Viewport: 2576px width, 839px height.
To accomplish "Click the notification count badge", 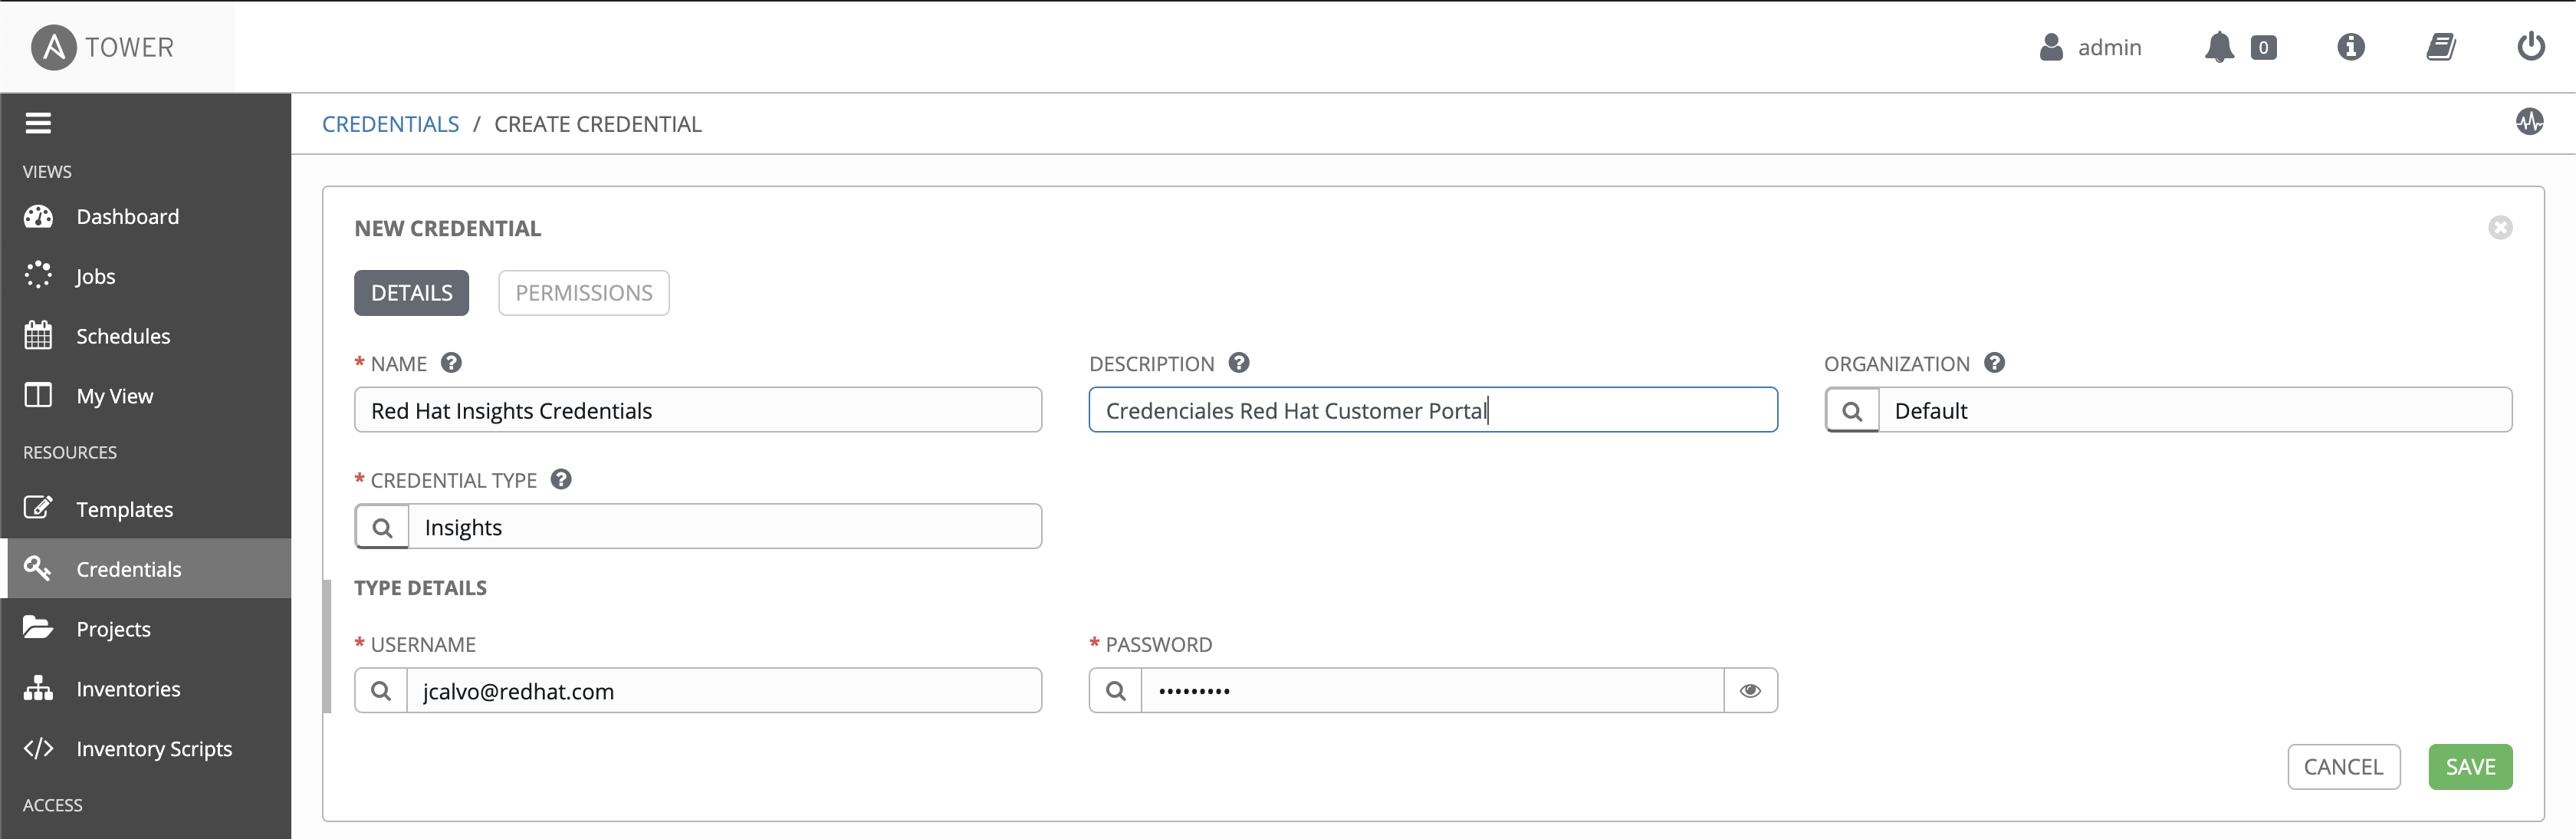I will pos(2263,47).
